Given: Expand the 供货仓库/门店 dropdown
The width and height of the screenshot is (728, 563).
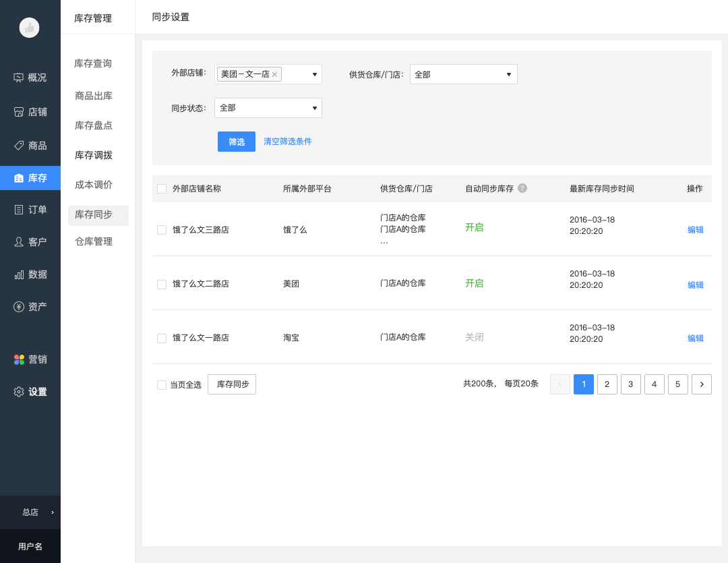Looking at the screenshot, I should point(508,74).
